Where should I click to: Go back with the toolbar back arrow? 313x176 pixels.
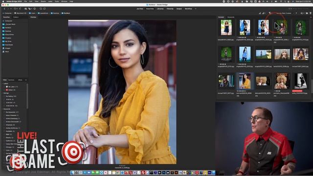5,9
